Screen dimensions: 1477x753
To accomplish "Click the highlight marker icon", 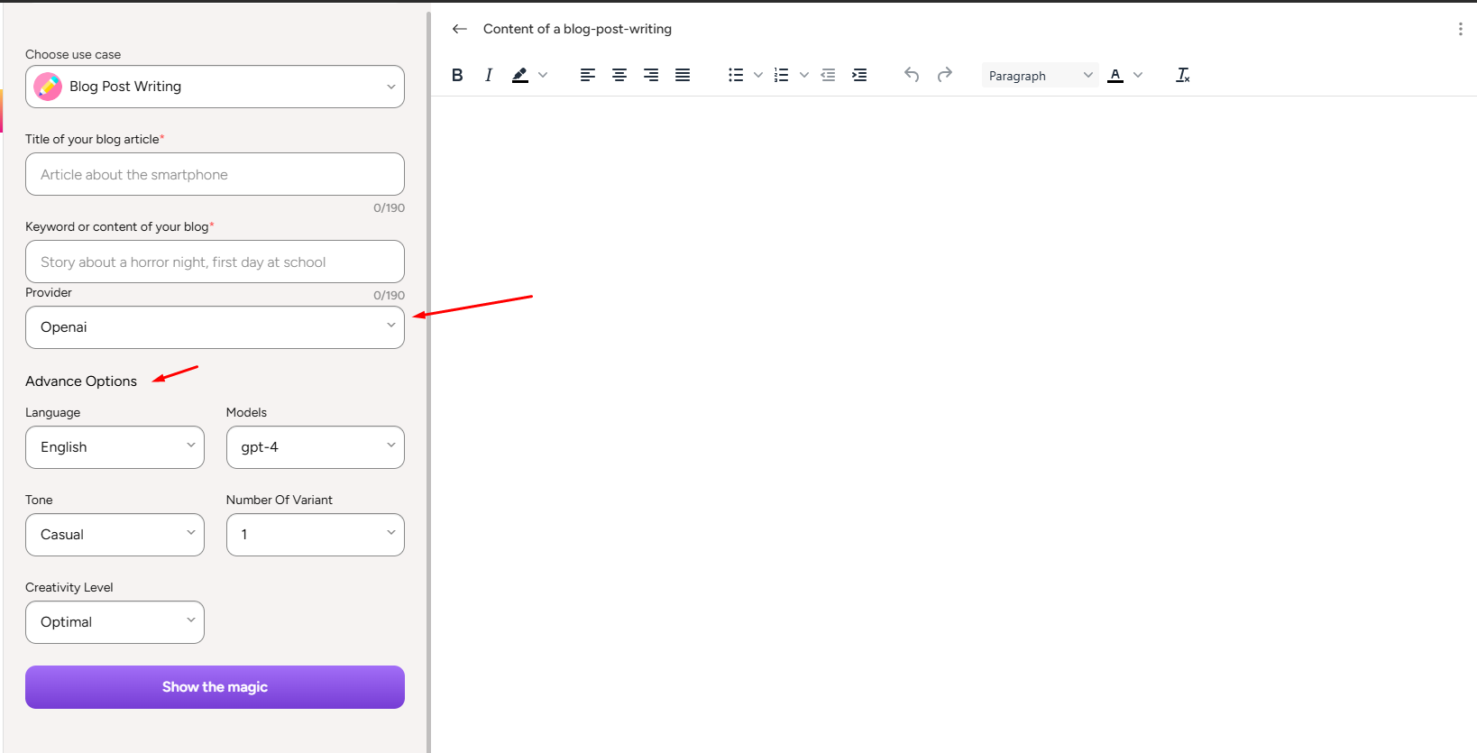I will pos(520,75).
